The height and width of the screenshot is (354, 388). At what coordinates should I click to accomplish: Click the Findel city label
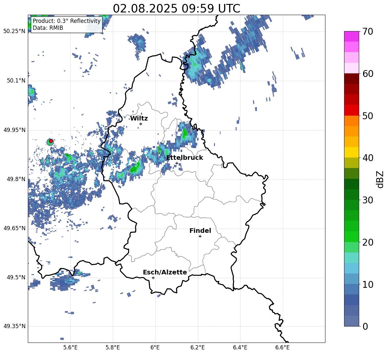click(200, 231)
